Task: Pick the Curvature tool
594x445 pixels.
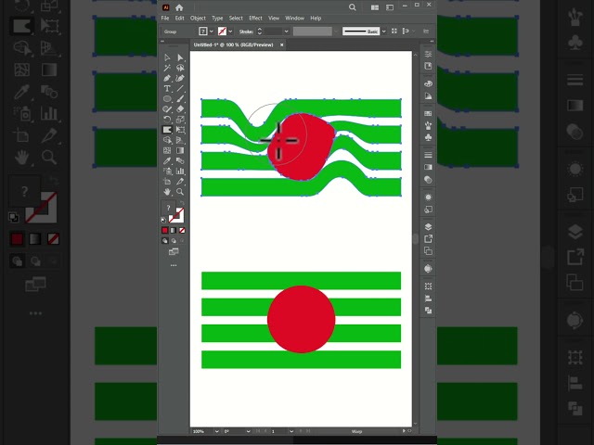Action: [x=180, y=78]
